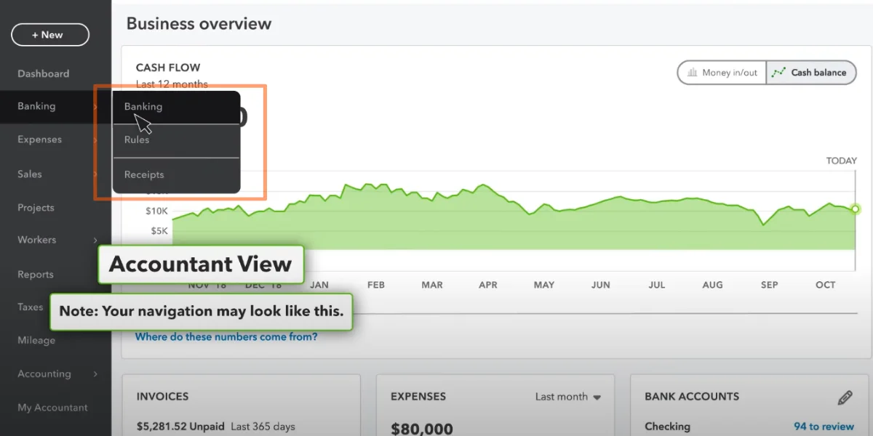Open Projects in the sidebar

click(x=36, y=208)
